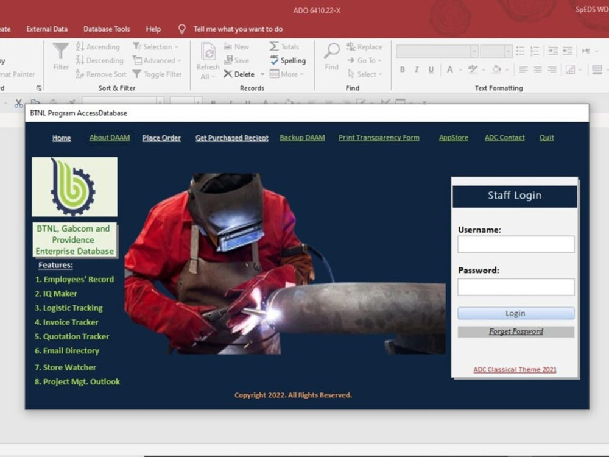Open the Help ribbon tab
Viewport: 609px width, 457px height.
tap(153, 29)
